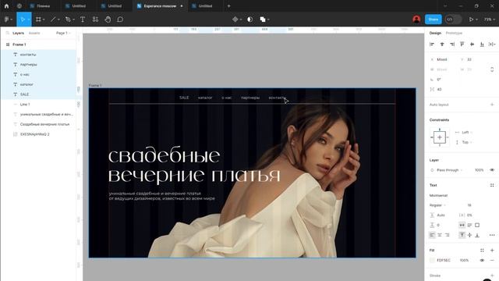Add a stroke
Screen dimensions: 499x281
(492, 276)
